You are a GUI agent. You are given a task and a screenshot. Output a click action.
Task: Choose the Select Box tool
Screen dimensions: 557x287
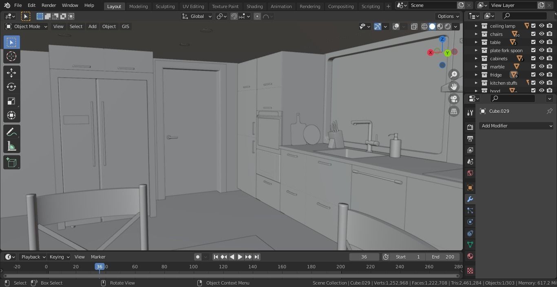coord(11,42)
